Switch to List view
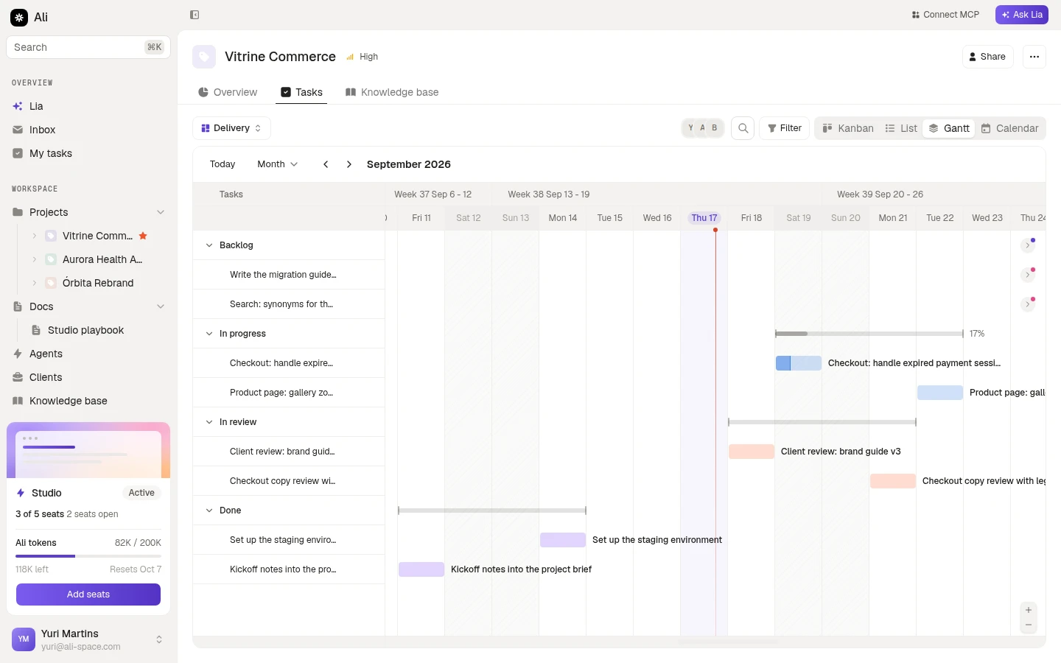Viewport: 1061px width, 663px height. 901,128
